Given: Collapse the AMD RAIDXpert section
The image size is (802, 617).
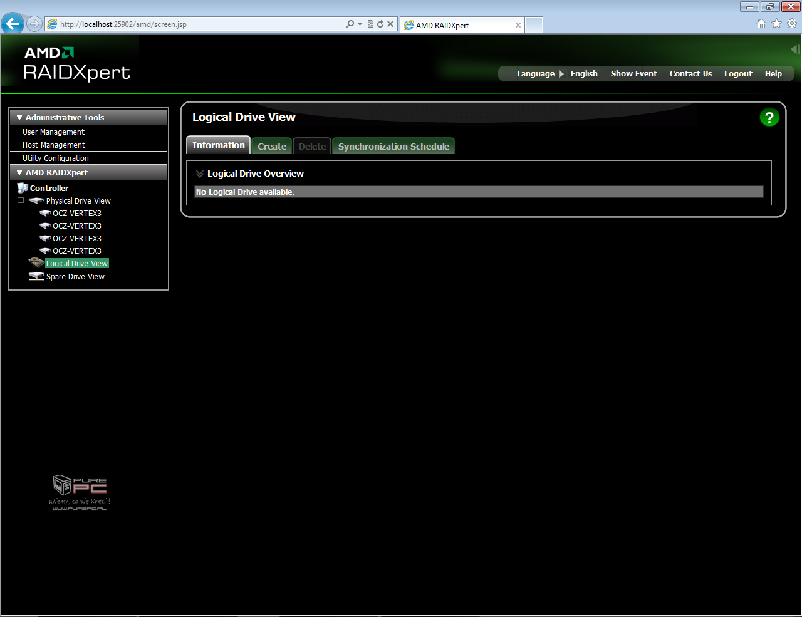Looking at the screenshot, I should 19,172.
